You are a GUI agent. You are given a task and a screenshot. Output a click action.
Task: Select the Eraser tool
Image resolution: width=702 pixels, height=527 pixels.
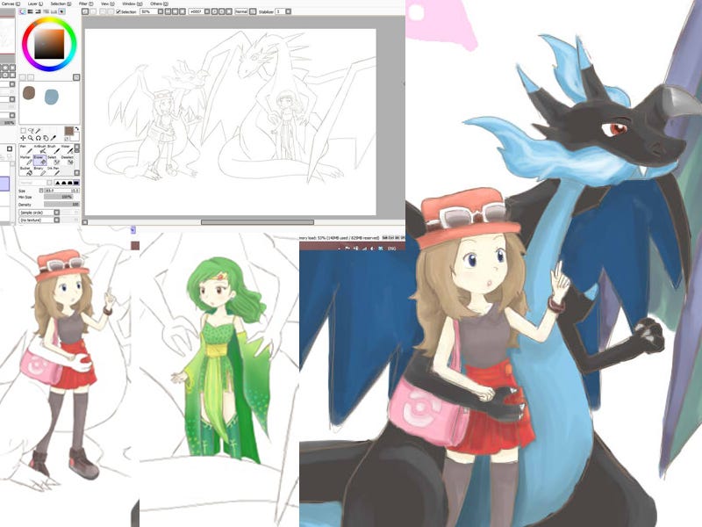pos(39,162)
